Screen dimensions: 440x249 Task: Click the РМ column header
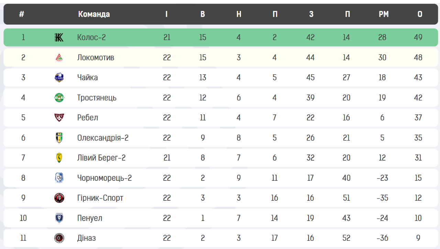tap(384, 14)
